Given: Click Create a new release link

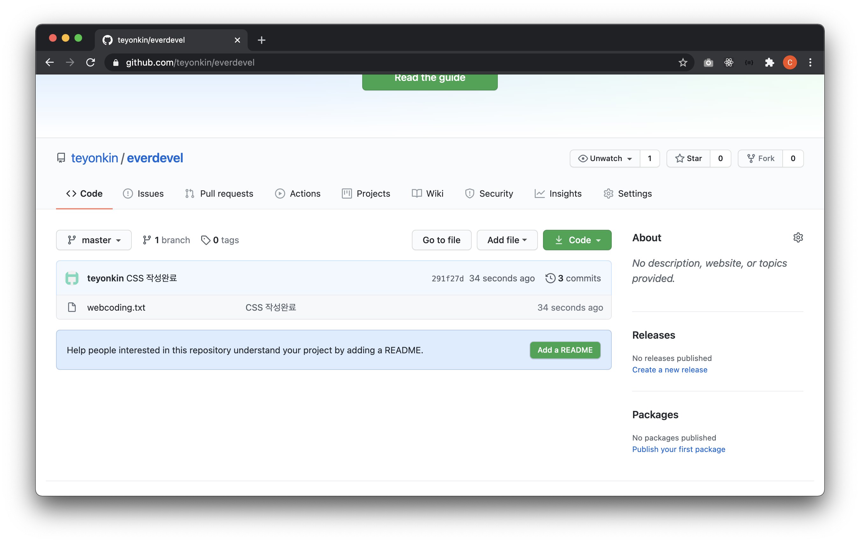Looking at the screenshot, I should pos(670,370).
